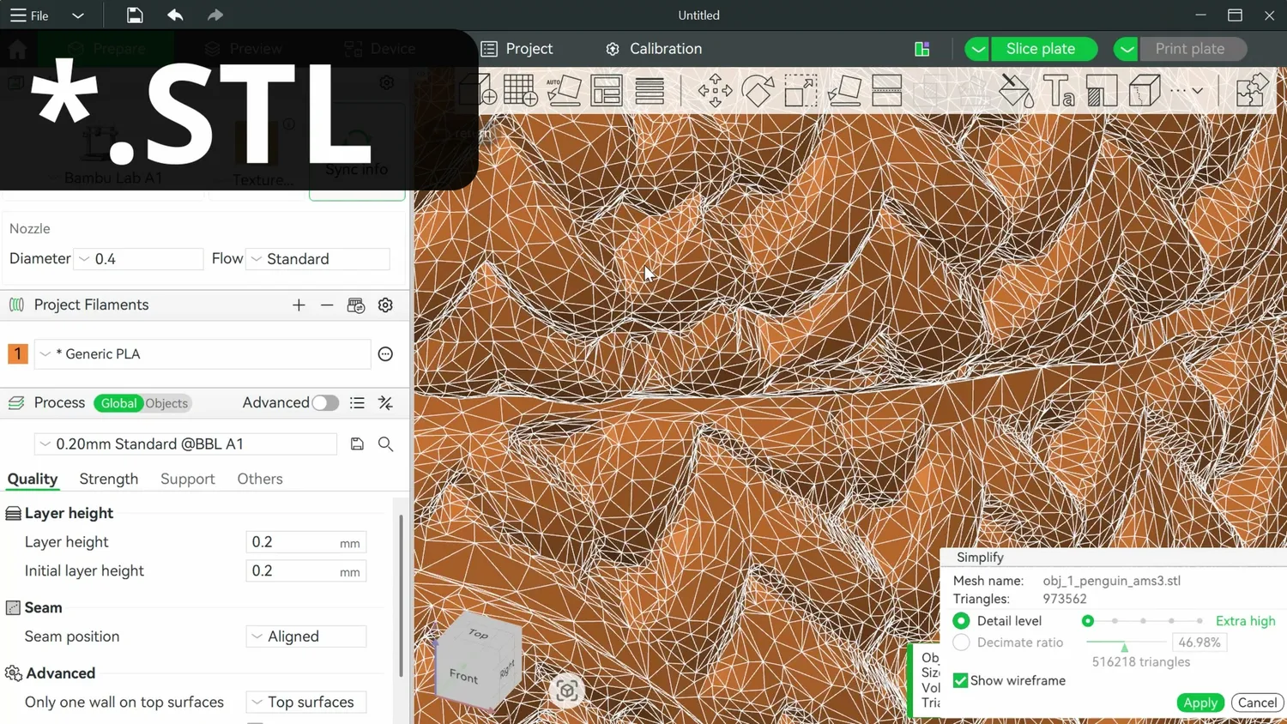The height and width of the screenshot is (724, 1287).
Task: Apply the Simplify settings
Action: point(1200,703)
